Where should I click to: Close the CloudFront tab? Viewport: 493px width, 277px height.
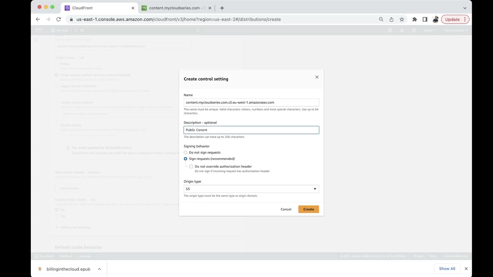pos(133,8)
